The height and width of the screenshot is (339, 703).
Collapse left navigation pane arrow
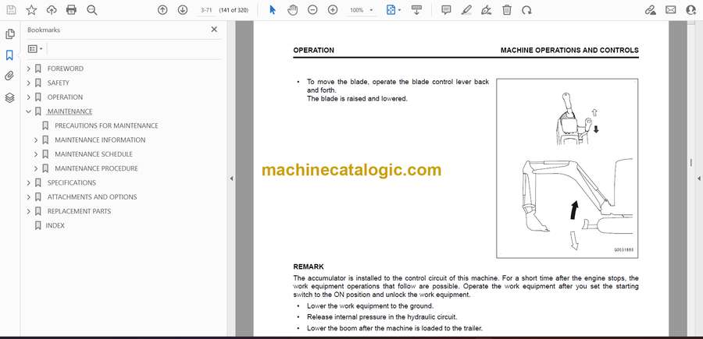pyautogui.click(x=231, y=178)
